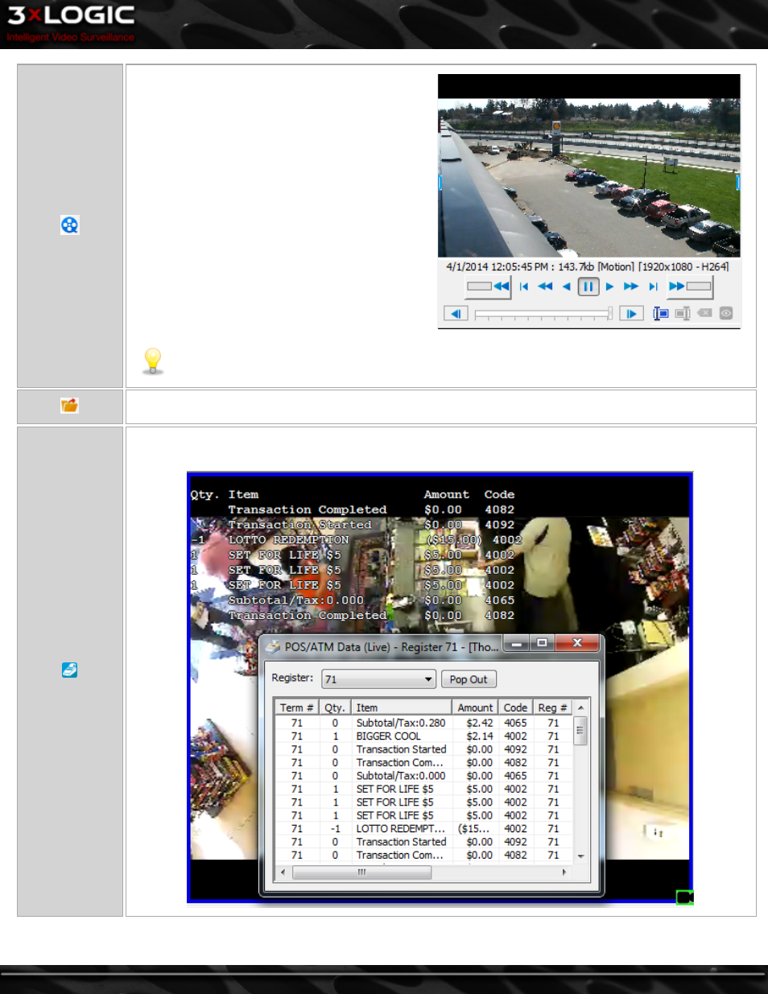Click horizontal scroll right arrow
Screen dimensions: 768x994
coord(564,872)
